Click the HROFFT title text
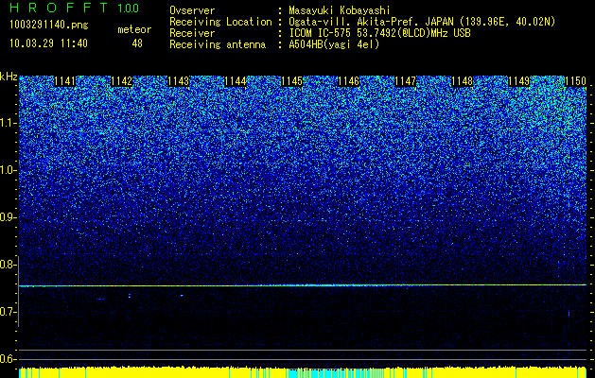595x378 pixels. coord(59,8)
